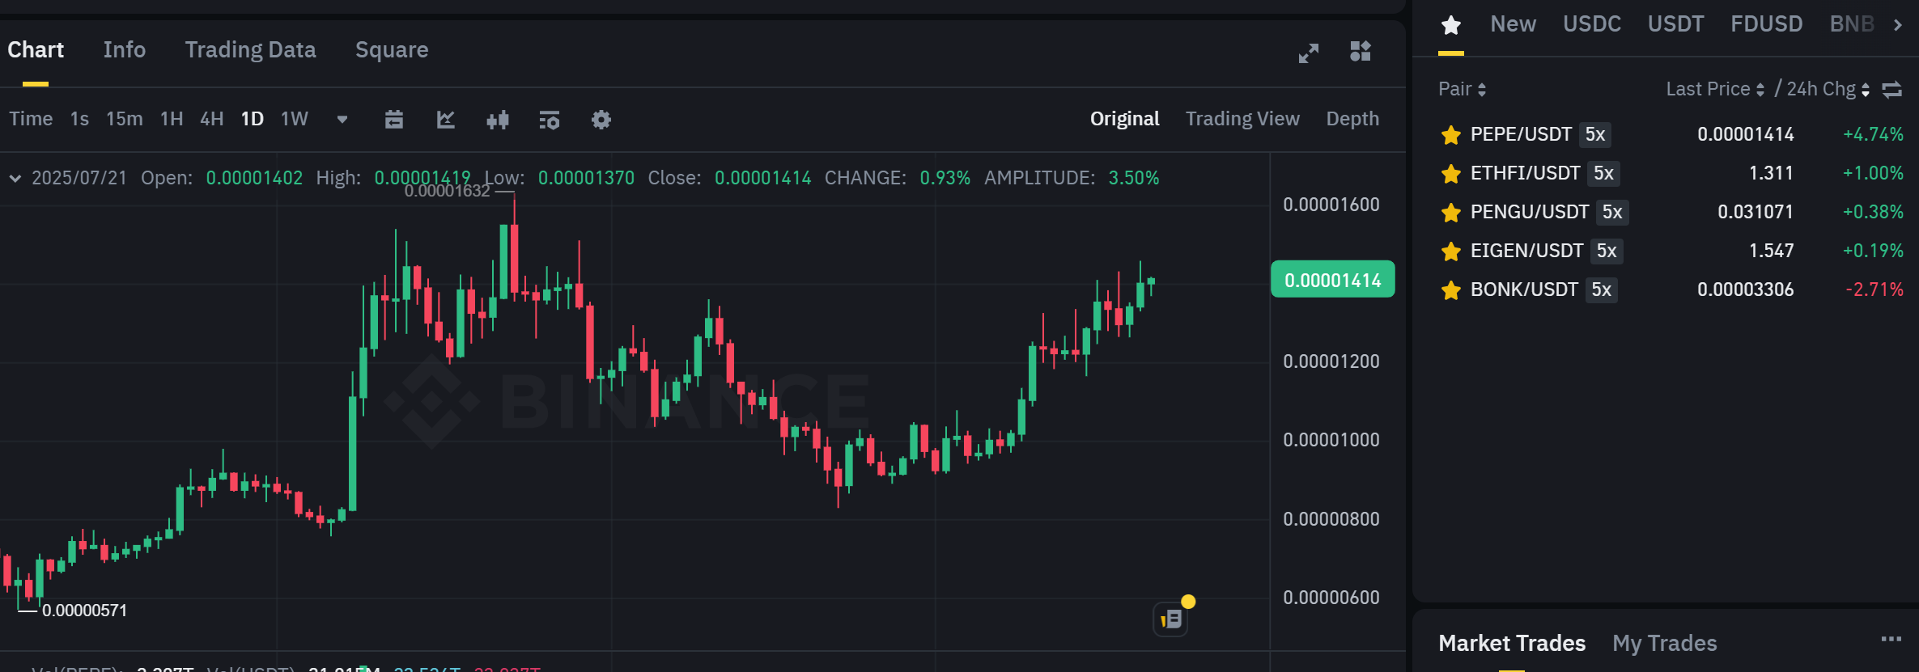Expand more time interval options

[x=342, y=120]
